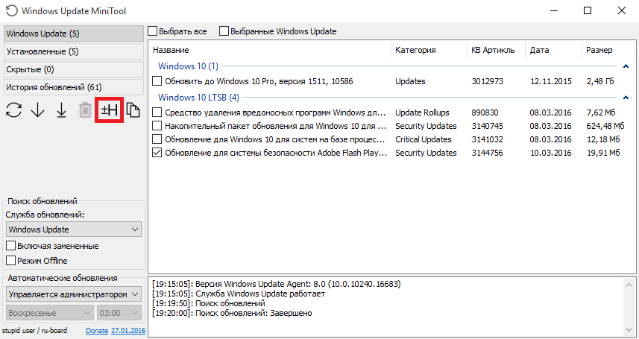Click the download updates arrow icon
The height and width of the screenshot is (339, 639).
point(37,111)
